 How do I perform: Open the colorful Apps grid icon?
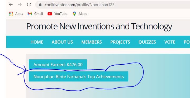tap(11, 14)
